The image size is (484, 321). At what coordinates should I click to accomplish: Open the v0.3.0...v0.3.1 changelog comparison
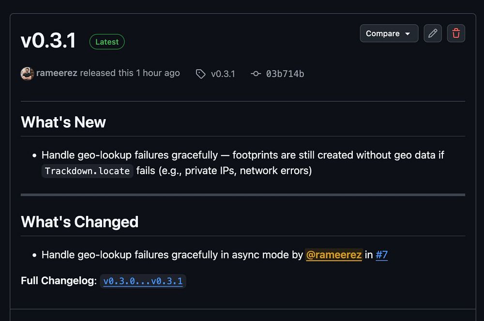[143, 281]
